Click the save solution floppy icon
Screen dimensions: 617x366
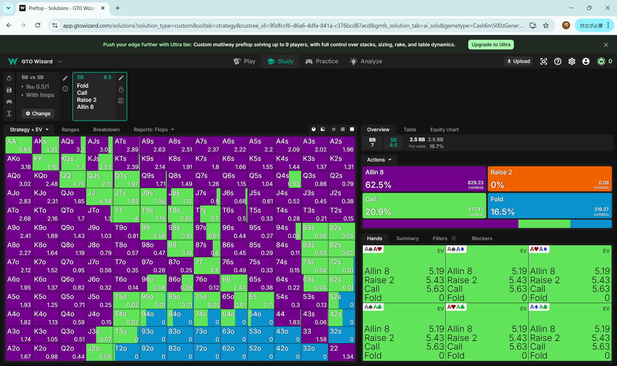coord(9,90)
